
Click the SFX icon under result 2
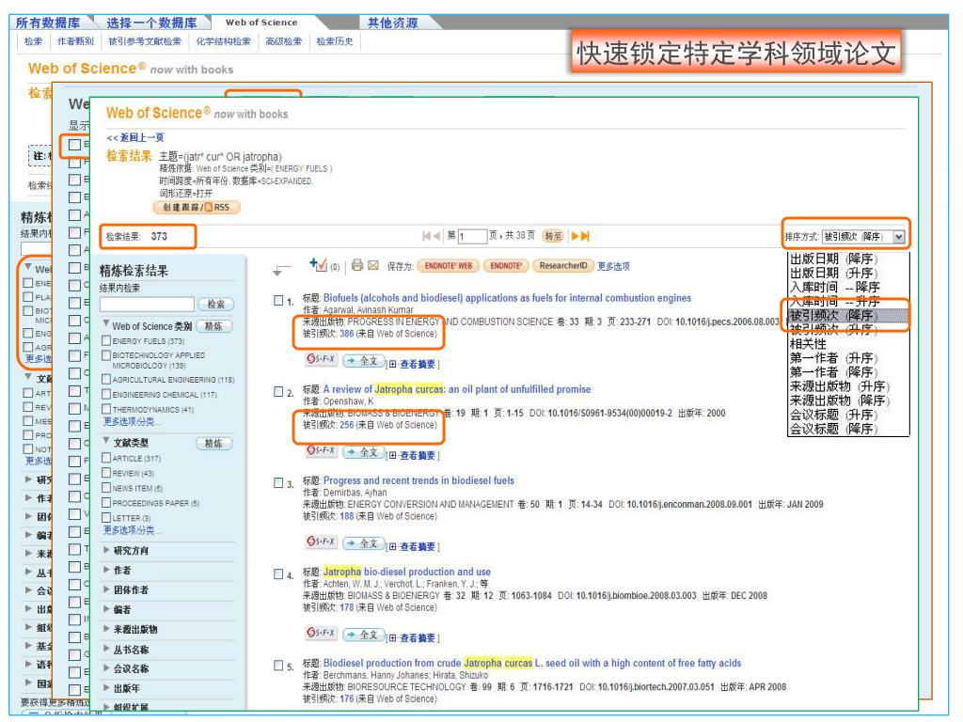coord(322,450)
